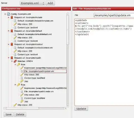Click the tree vertical scrollbar up arrow
The image size is (134, 118).
click(x=68, y=14)
